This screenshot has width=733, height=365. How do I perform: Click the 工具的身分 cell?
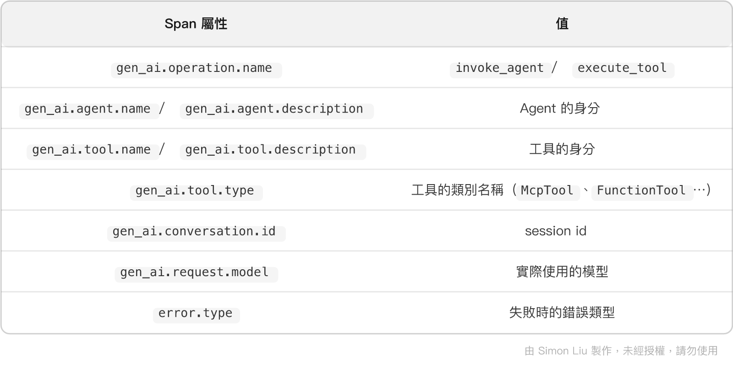(562, 149)
